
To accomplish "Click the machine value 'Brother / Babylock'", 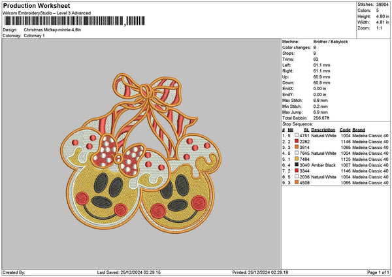I will (x=330, y=42).
